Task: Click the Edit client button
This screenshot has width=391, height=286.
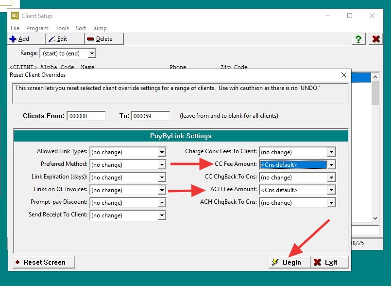Action: tap(66, 39)
